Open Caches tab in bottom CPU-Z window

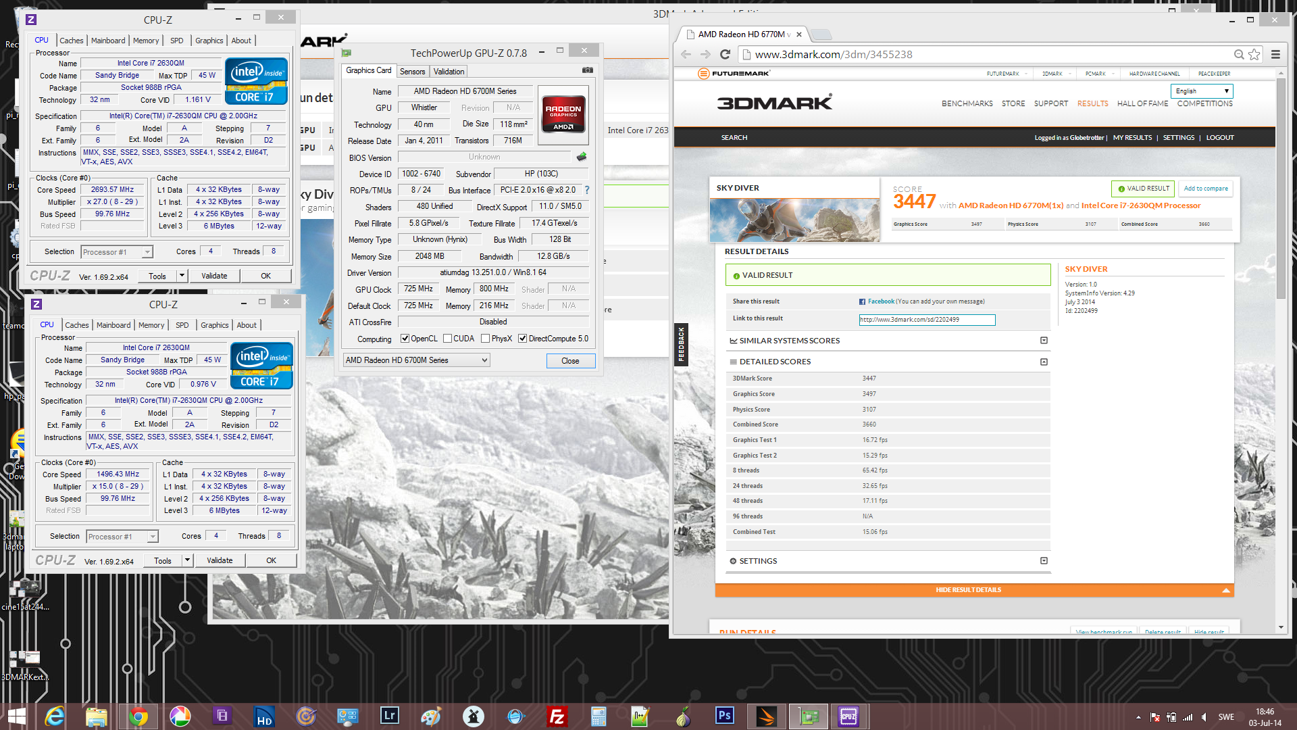tap(76, 325)
